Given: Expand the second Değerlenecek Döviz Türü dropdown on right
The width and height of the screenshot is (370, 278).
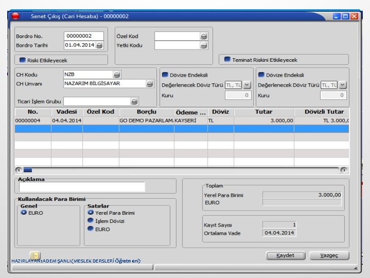Looking at the screenshot, I should pos(343,85).
